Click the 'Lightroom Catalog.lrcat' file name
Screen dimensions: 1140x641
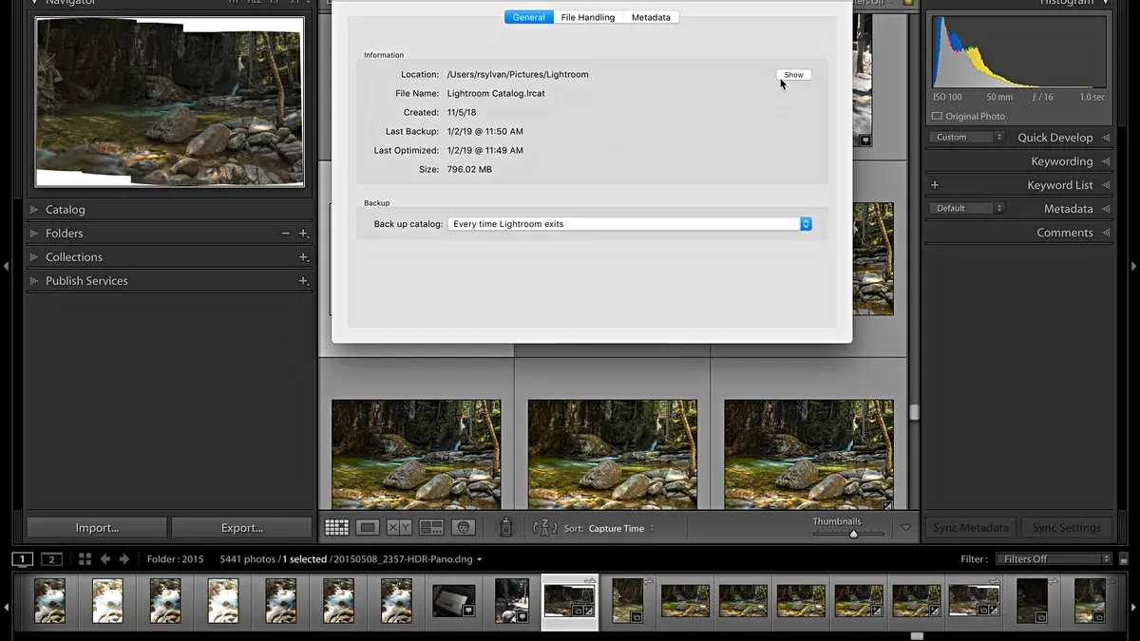[x=496, y=93]
